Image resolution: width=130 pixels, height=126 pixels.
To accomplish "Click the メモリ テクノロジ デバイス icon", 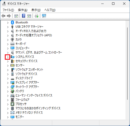I will click(x=12, y=113).
